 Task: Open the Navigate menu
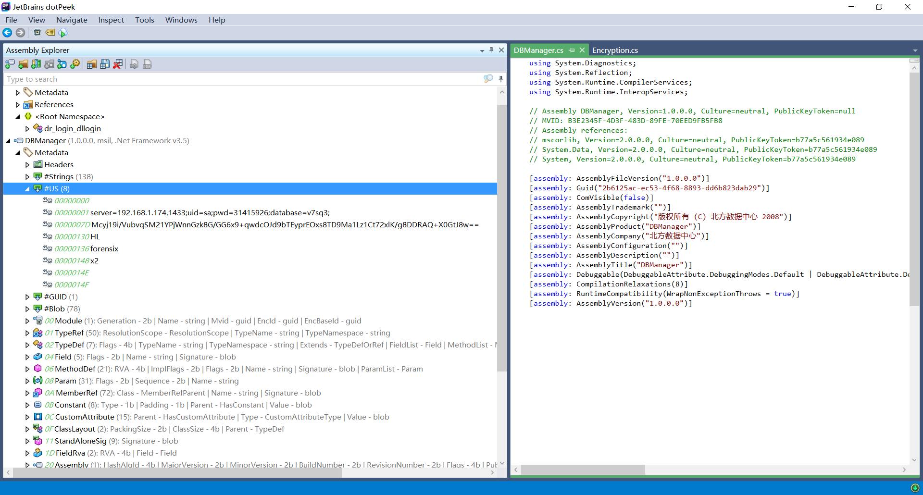coord(72,20)
